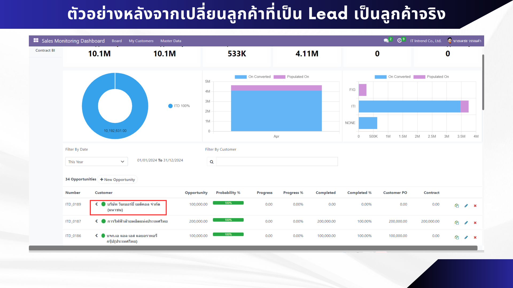The height and width of the screenshot is (288, 513).
Task: Expand row chevron for ITD_0187 customer
Action: pos(96,221)
